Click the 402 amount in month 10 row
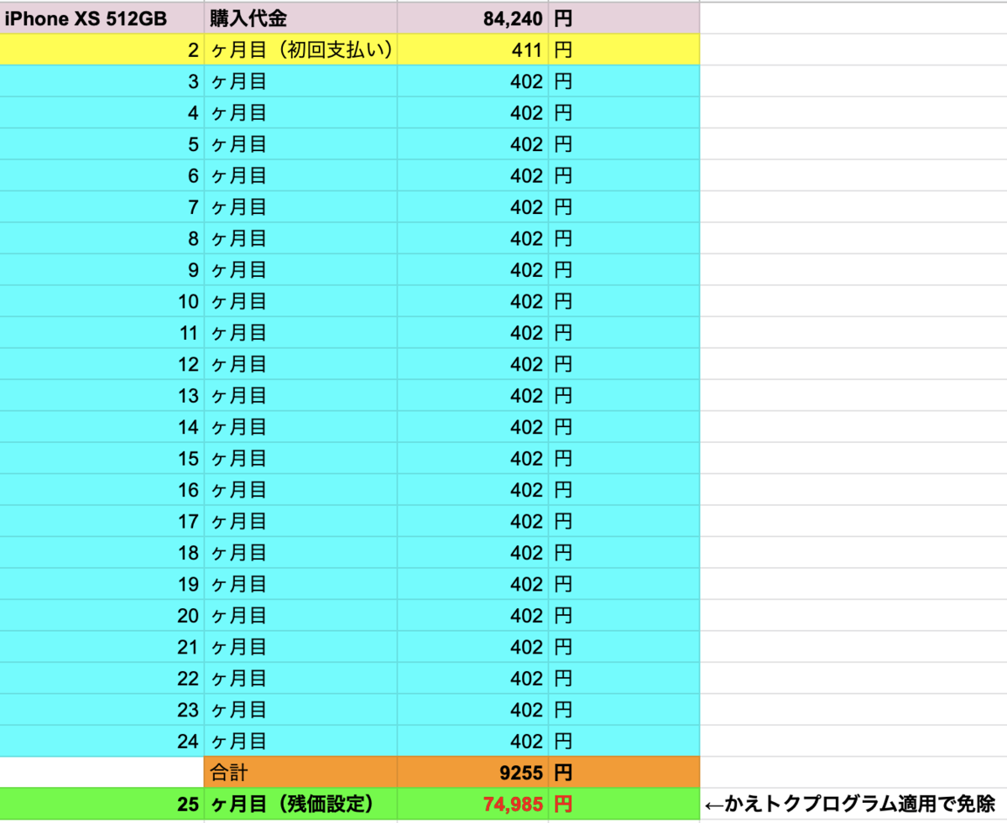1007x823 pixels. tap(473, 302)
